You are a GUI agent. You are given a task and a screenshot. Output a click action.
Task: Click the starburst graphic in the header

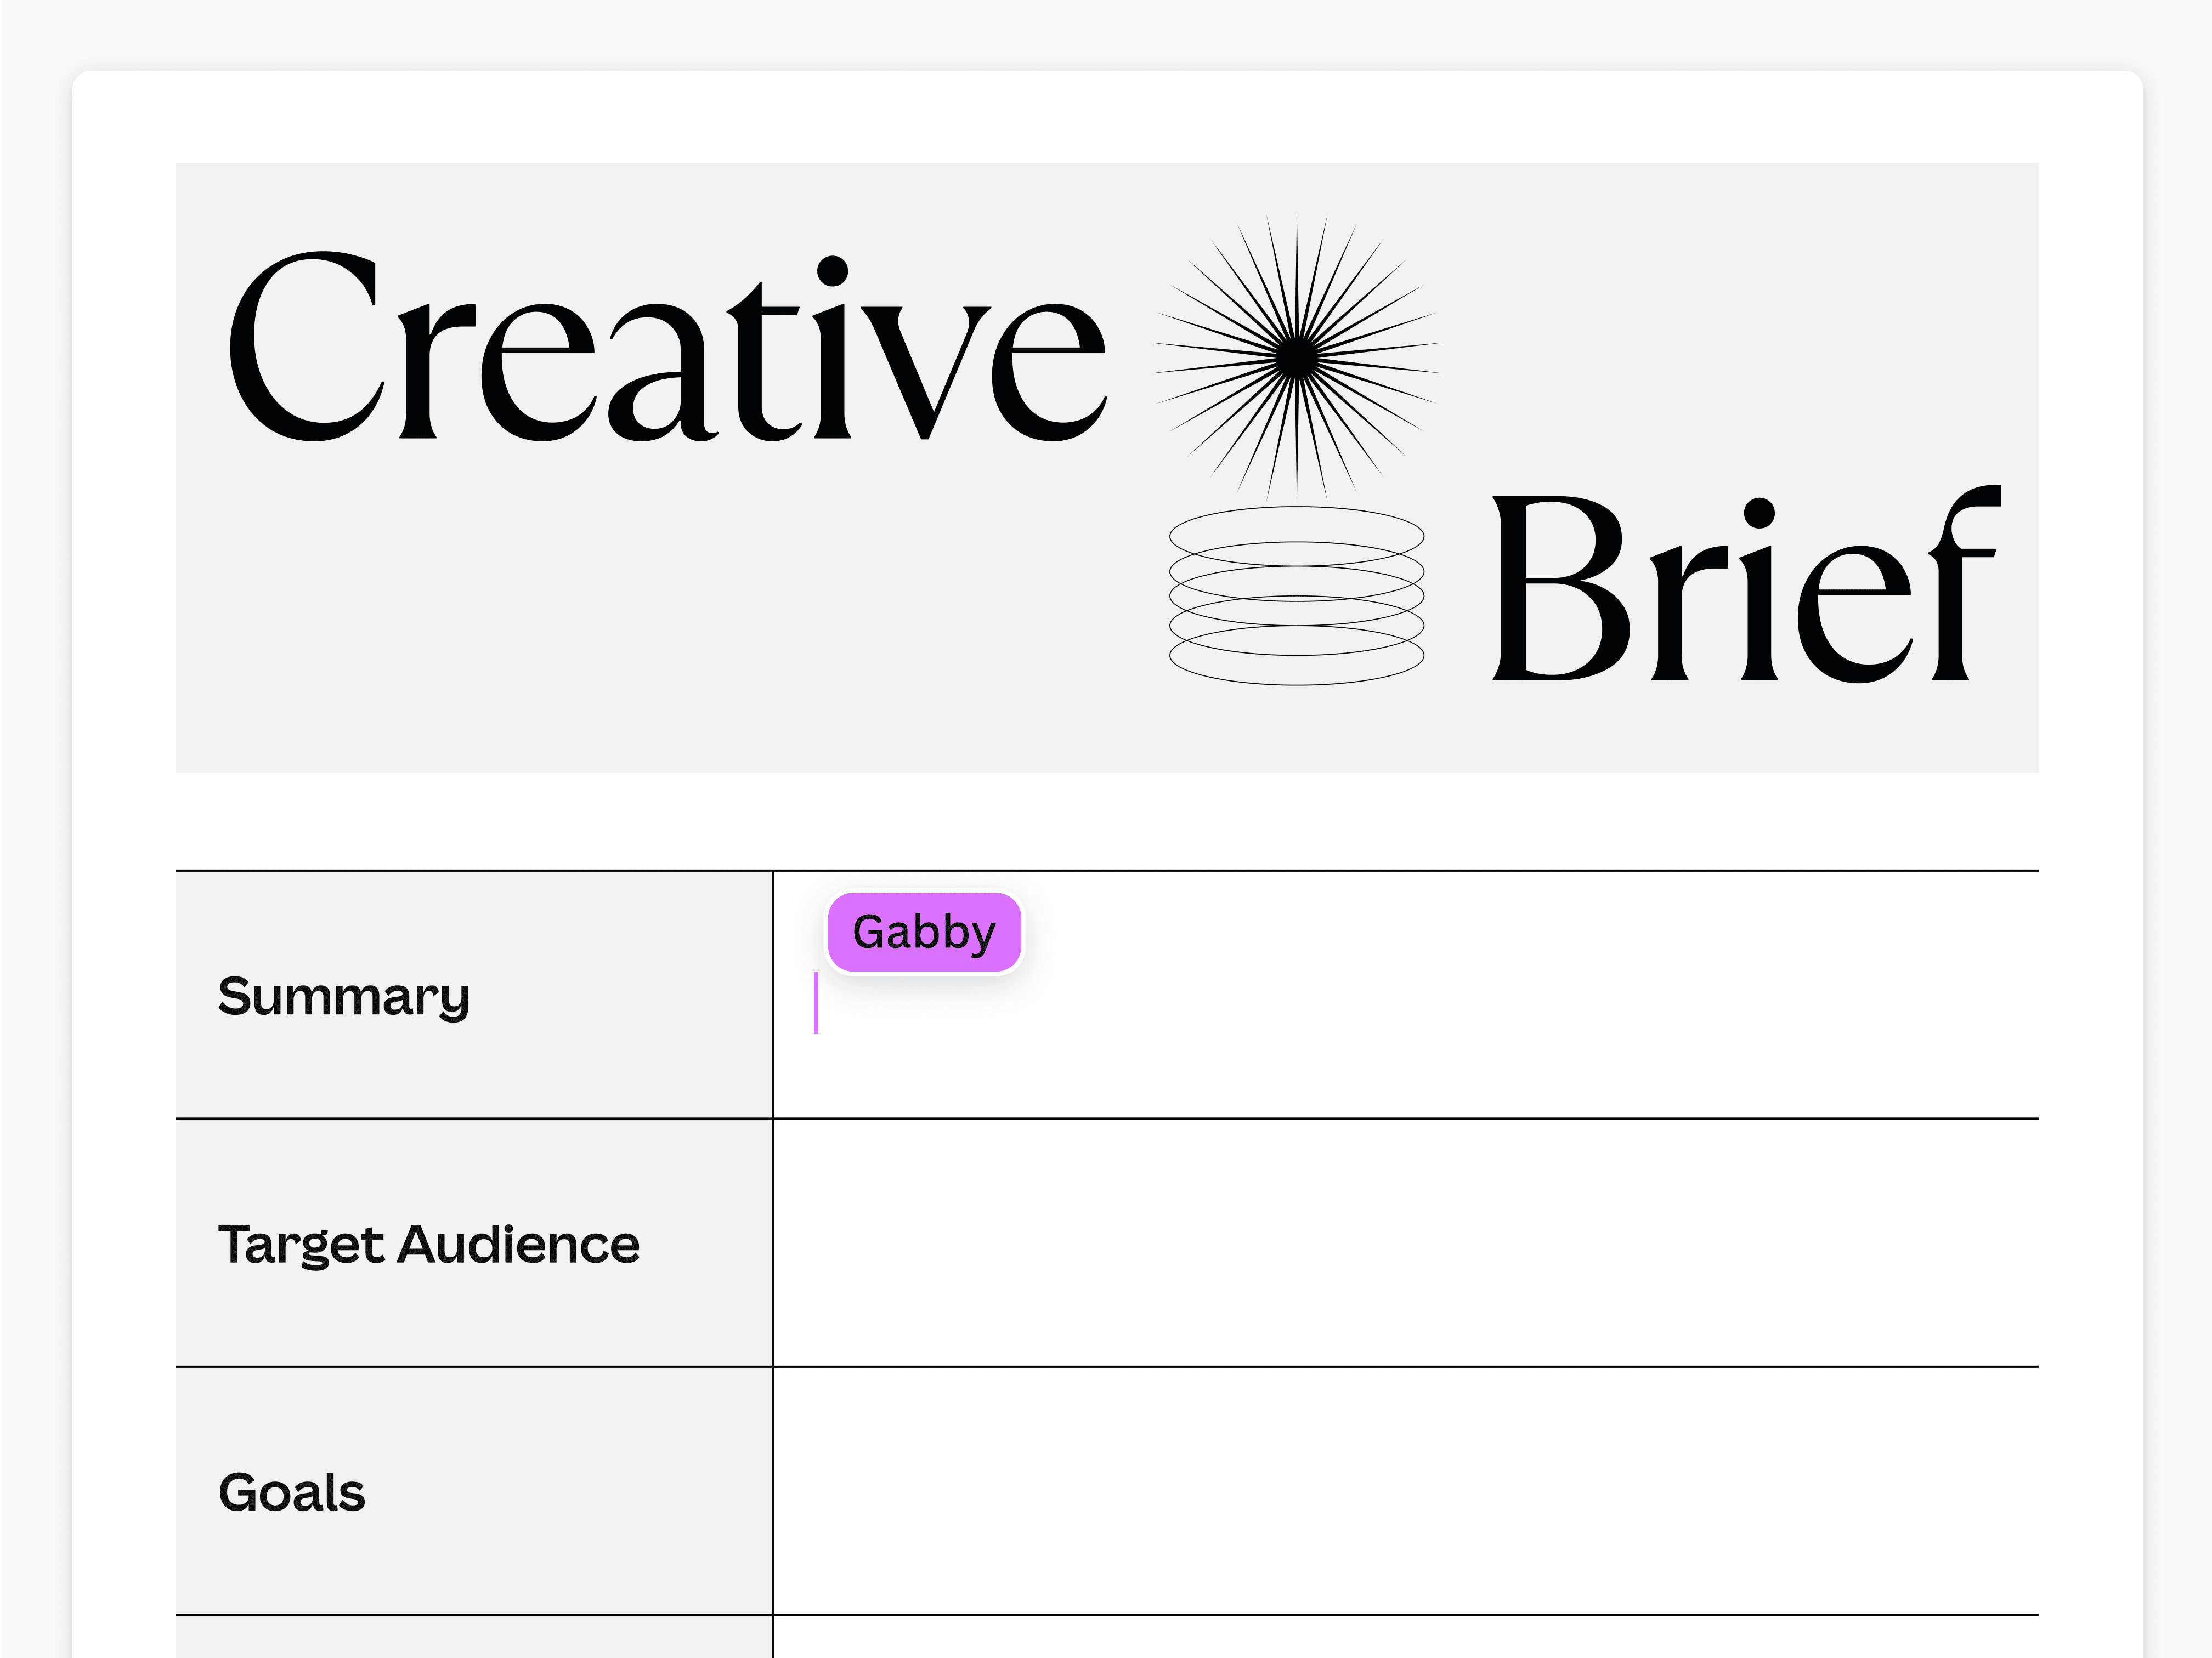[1296, 357]
